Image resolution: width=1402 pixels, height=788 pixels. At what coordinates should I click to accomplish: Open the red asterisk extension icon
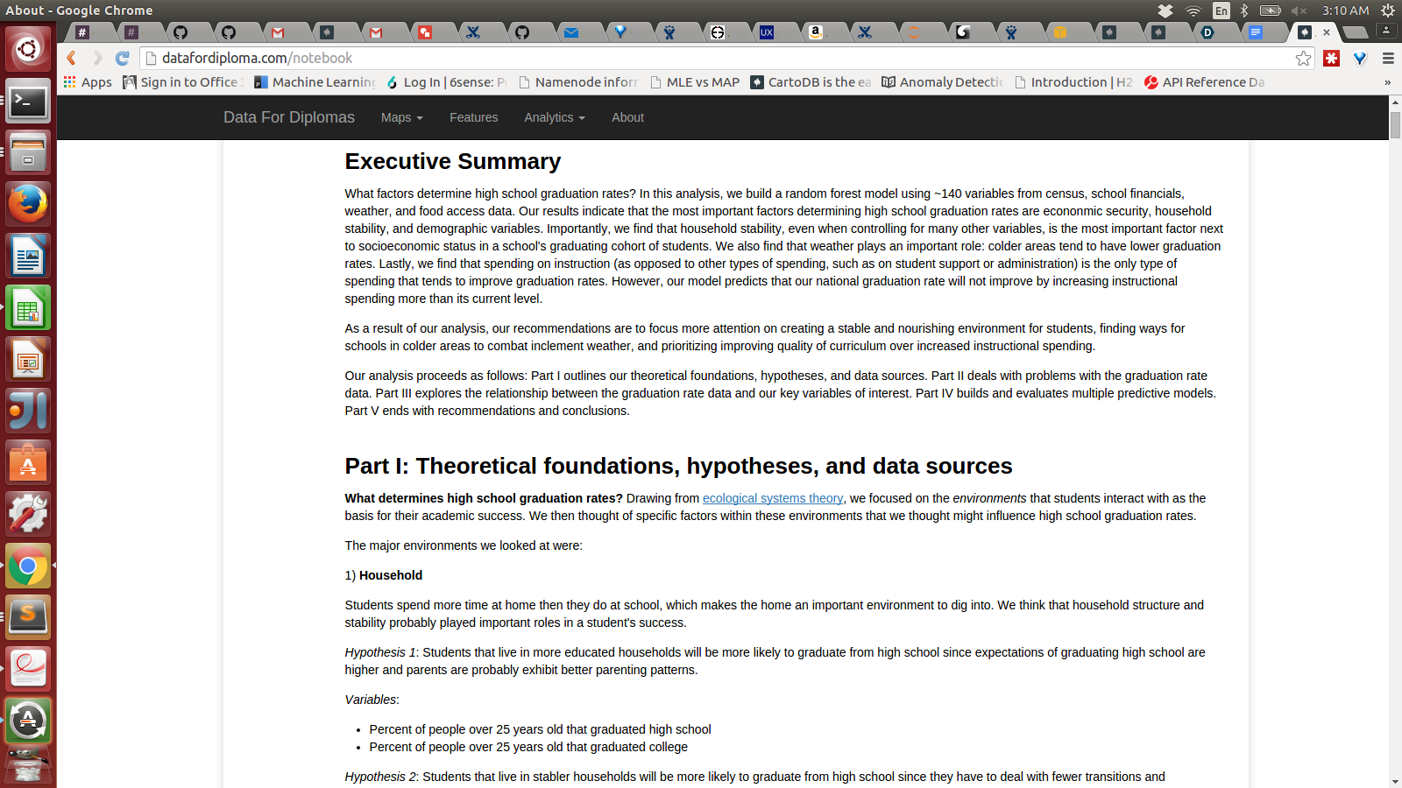coord(1332,58)
